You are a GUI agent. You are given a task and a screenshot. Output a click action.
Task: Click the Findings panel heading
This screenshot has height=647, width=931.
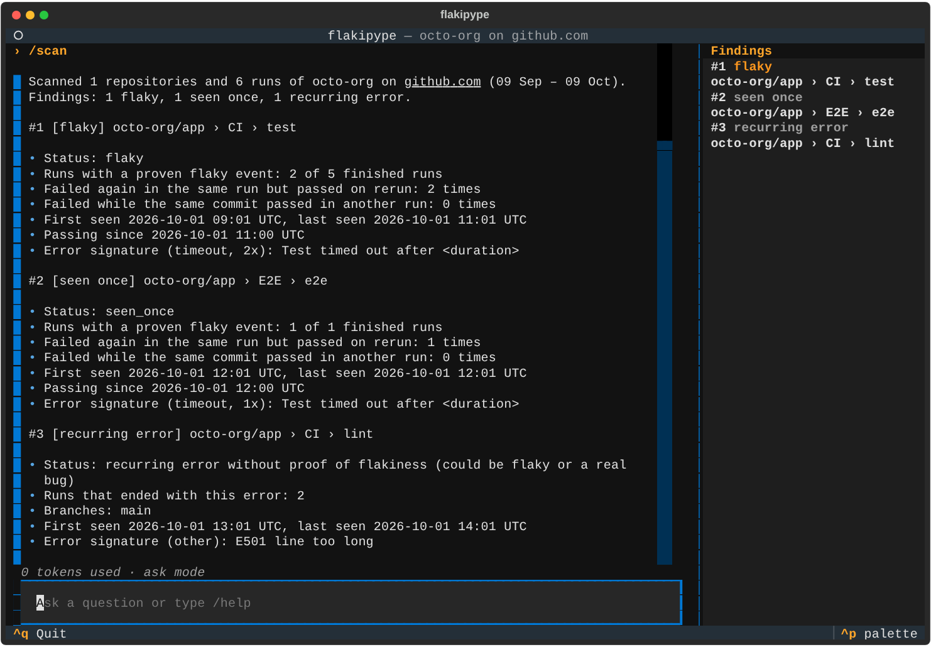(x=741, y=51)
